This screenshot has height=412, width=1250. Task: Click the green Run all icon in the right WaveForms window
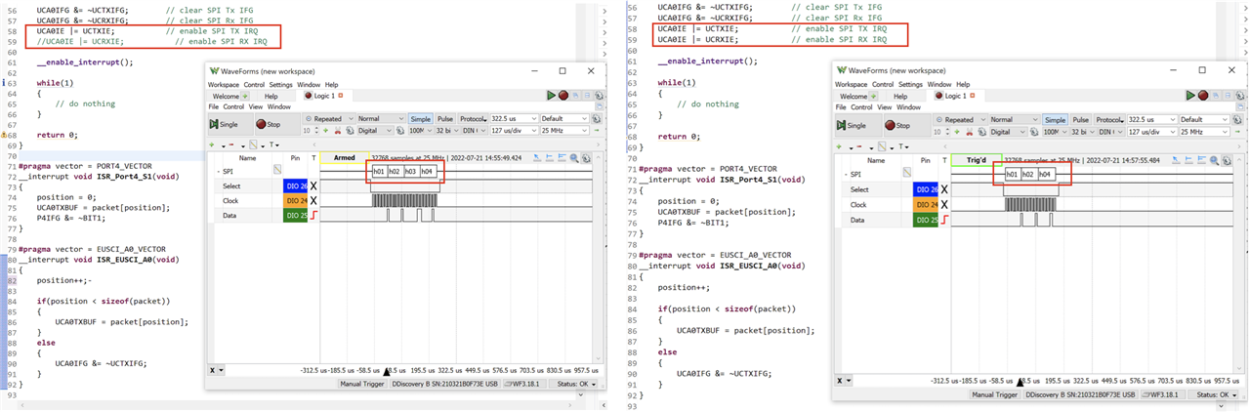1190,96
